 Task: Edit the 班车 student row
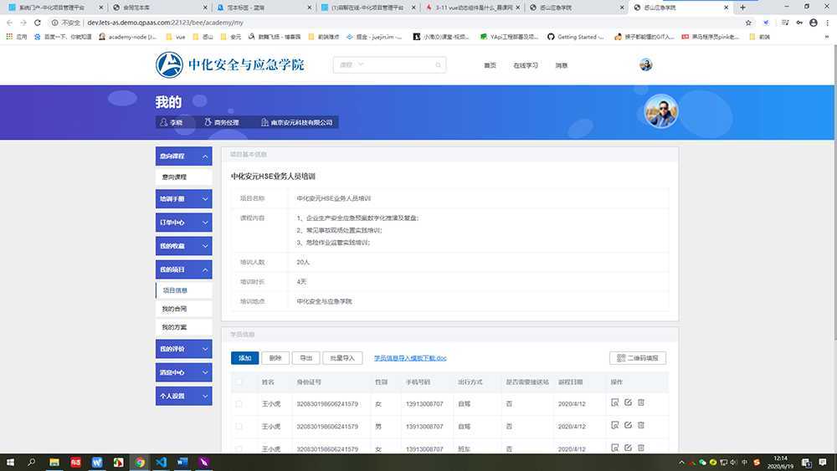pyautogui.click(x=628, y=448)
